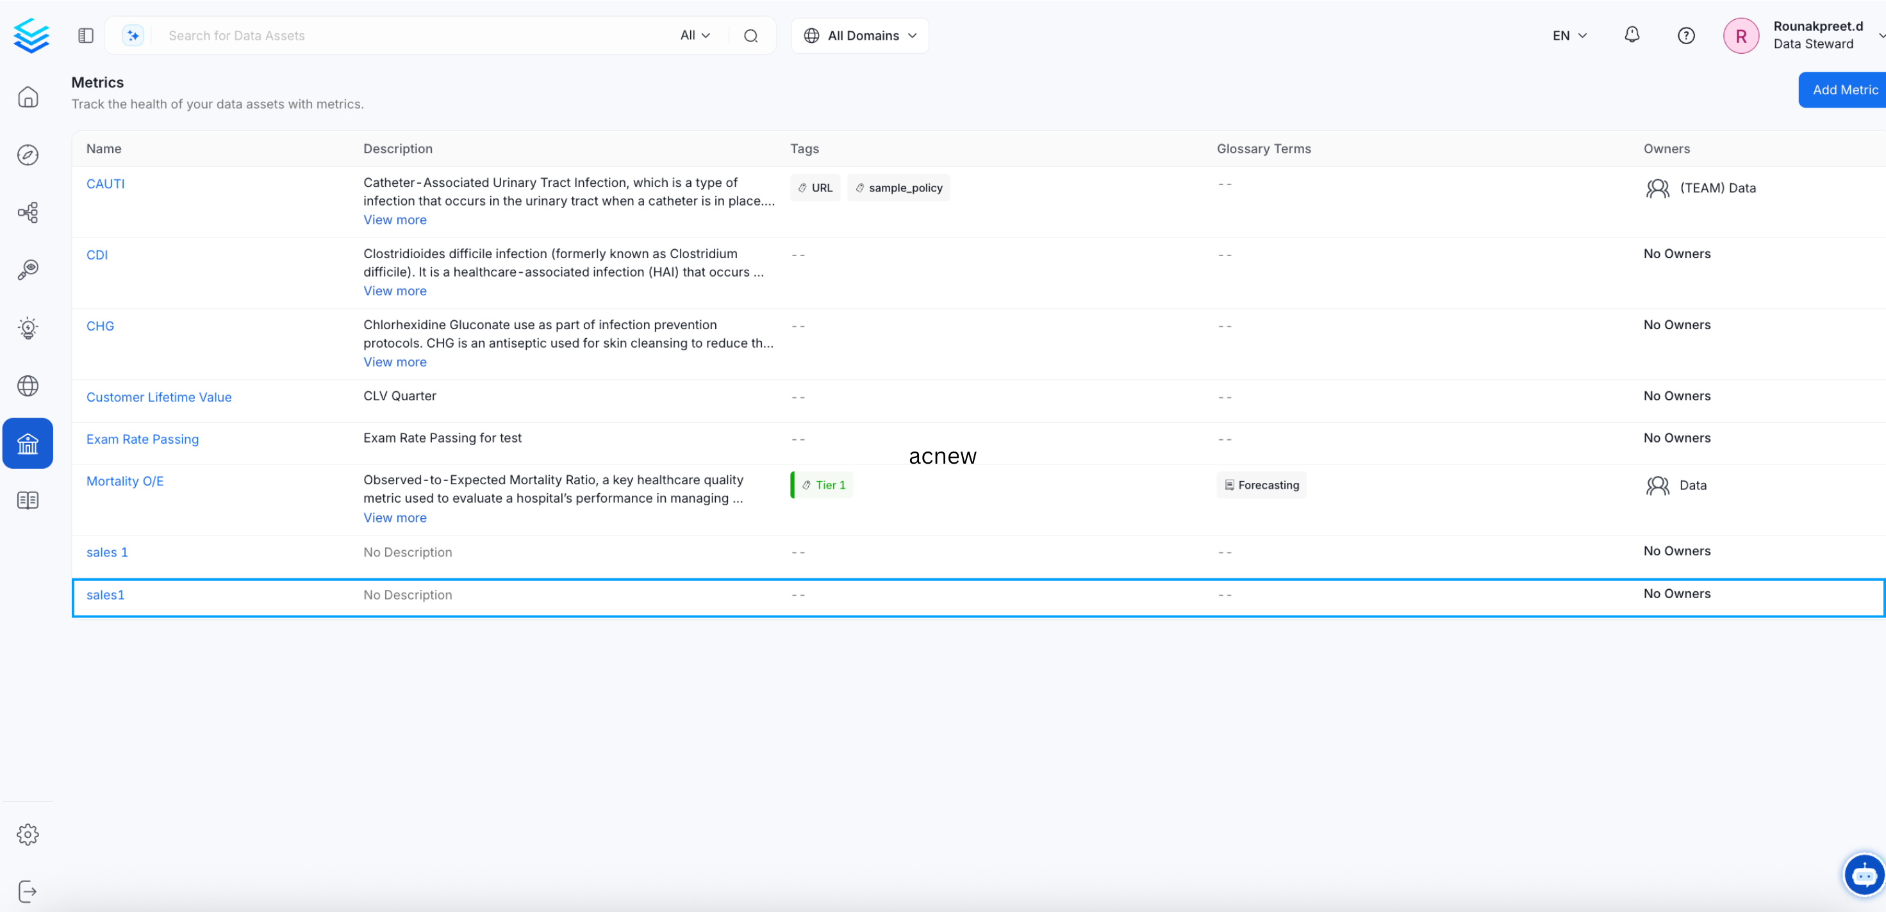This screenshot has height=912, width=1886.
Task: Open the Lineage sidebar icon
Action: (28, 212)
